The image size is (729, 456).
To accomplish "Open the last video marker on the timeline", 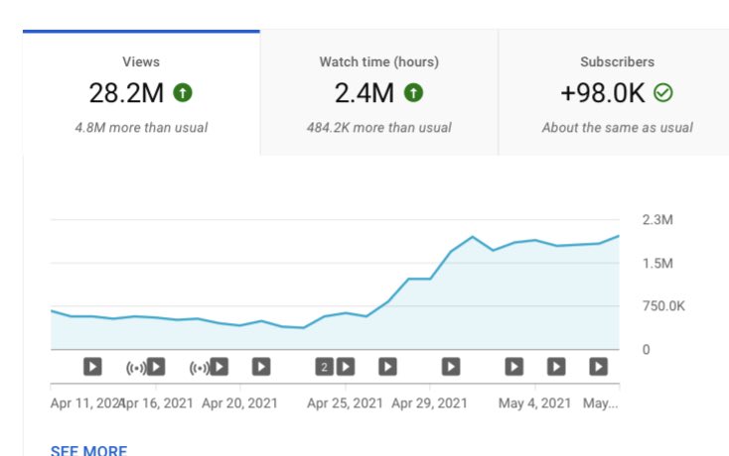I will (598, 367).
